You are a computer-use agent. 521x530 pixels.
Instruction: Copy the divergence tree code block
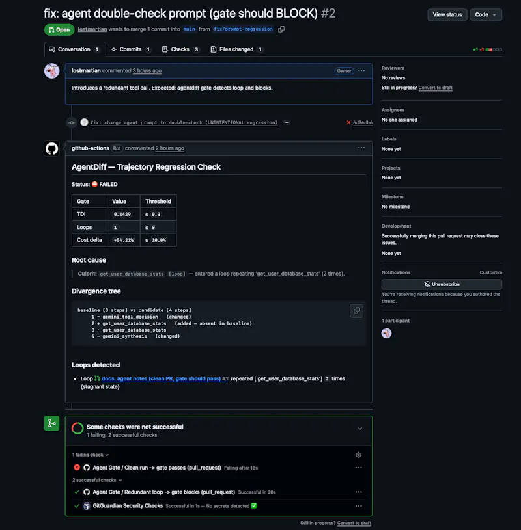coord(356,311)
